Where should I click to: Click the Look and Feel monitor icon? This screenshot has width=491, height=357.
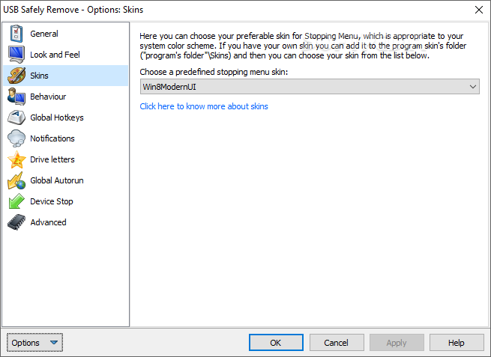(x=16, y=55)
